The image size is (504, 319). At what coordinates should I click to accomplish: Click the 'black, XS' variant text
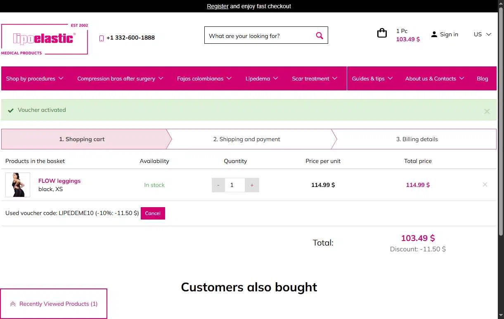(x=50, y=189)
